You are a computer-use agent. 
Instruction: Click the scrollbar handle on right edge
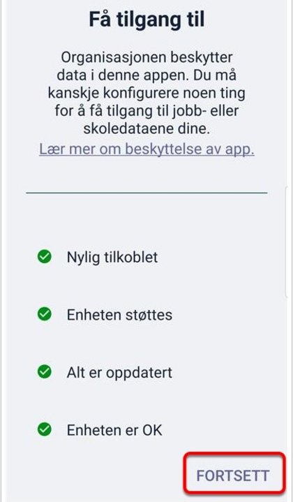[x=286, y=243]
